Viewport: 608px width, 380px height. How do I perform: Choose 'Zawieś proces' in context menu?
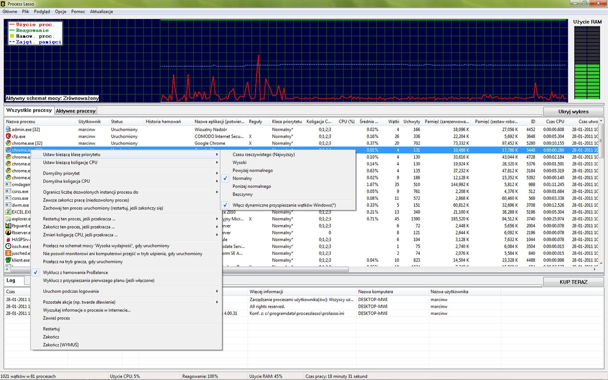126,318
